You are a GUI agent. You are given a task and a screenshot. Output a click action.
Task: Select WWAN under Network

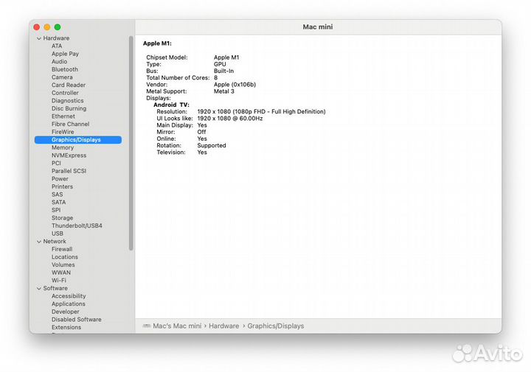point(61,273)
